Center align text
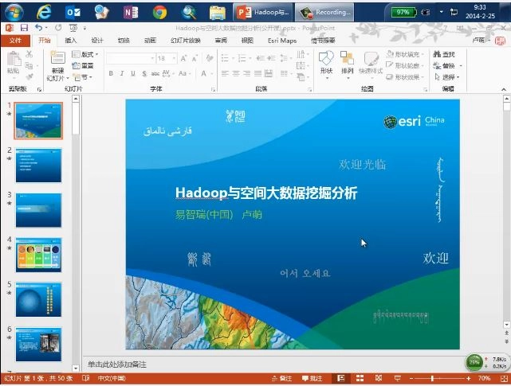 point(236,73)
